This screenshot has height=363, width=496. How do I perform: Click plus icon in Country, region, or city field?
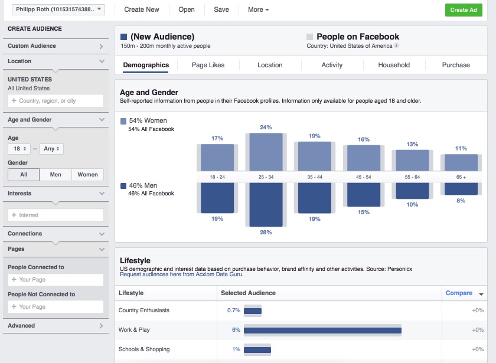pyautogui.click(x=14, y=100)
